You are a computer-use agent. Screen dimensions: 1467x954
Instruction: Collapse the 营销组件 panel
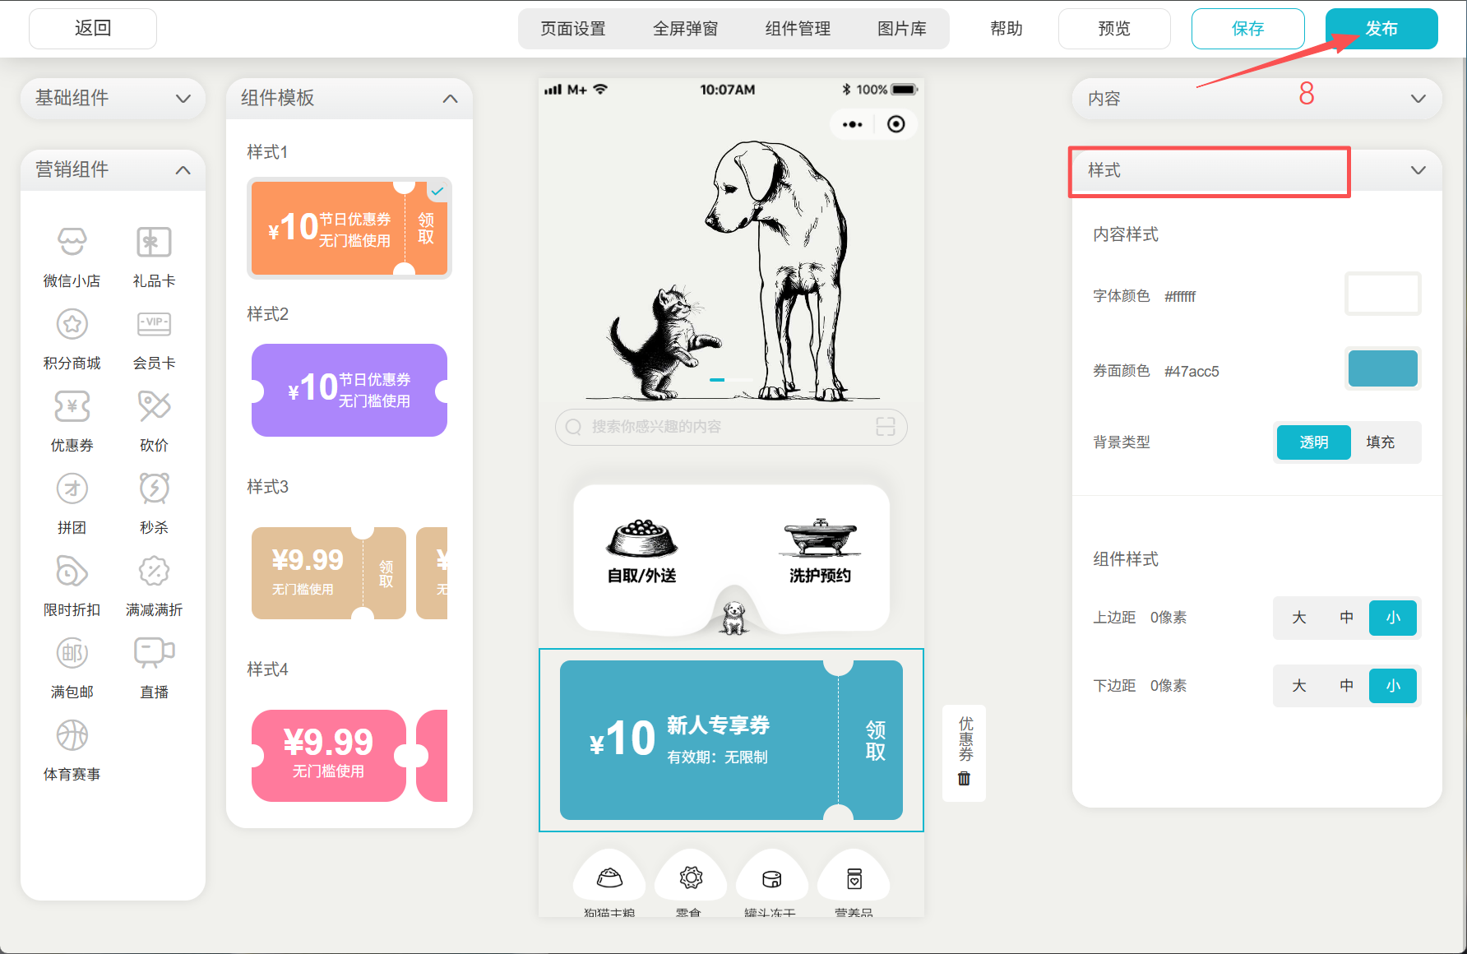pyautogui.click(x=183, y=170)
